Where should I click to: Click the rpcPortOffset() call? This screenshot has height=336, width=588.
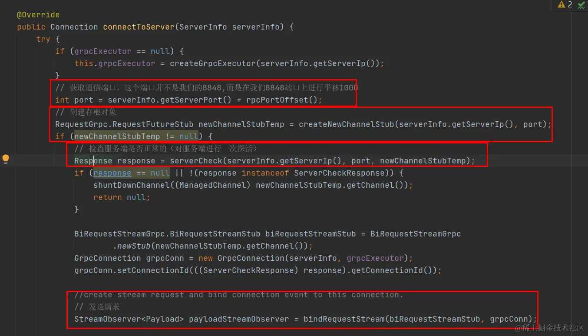coord(282,100)
